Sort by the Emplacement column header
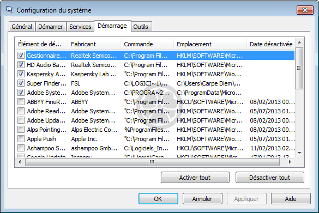This screenshot has height=213, width=319. [210, 44]
